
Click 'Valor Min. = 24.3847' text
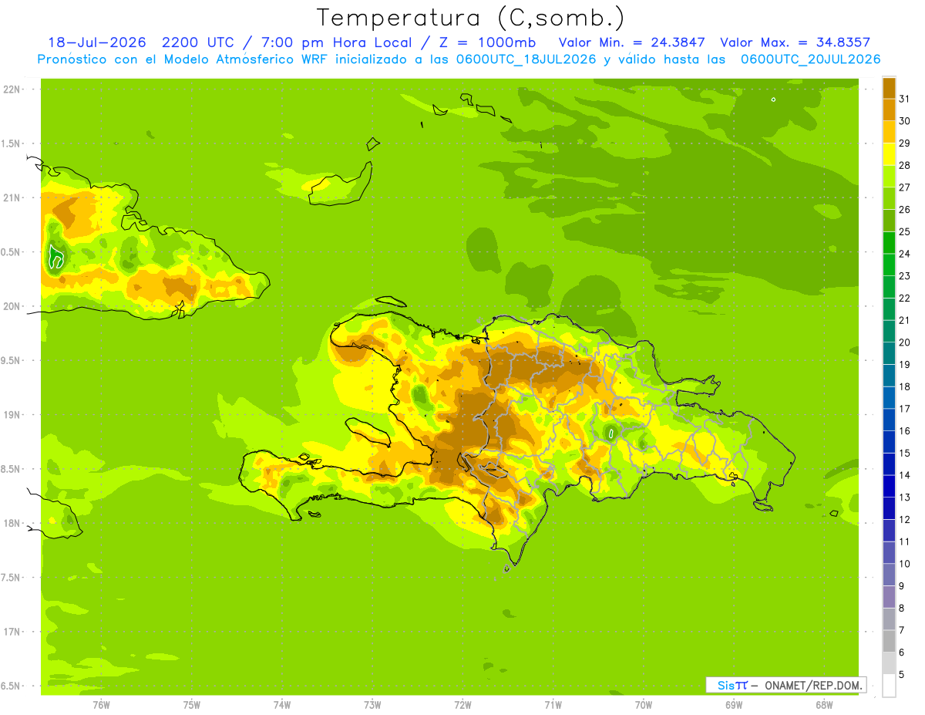pyautogui.click(x=631, y=42)
